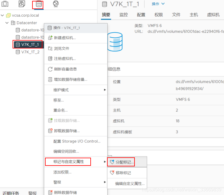Click the remove tag icon in submenu
The image size is (224, 195).
pos(112,173)
